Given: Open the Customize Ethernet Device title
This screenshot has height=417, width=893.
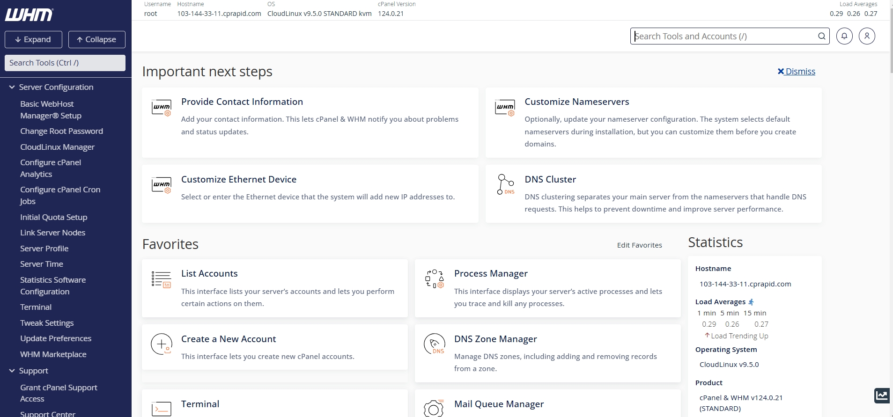Looking at the screenshot, I should tap(239, 179).
